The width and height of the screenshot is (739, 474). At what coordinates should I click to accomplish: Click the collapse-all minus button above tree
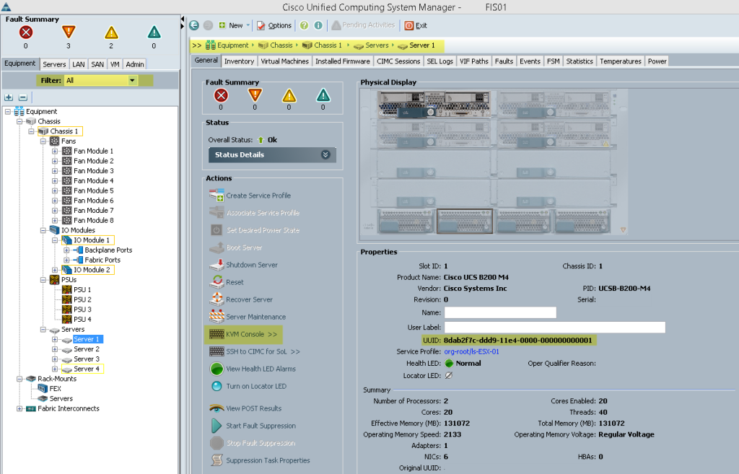[x=22, y=97]
